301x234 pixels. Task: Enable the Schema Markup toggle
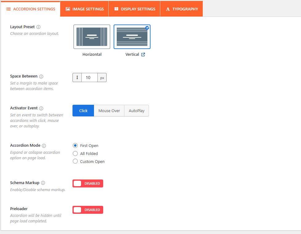point(88,183)
